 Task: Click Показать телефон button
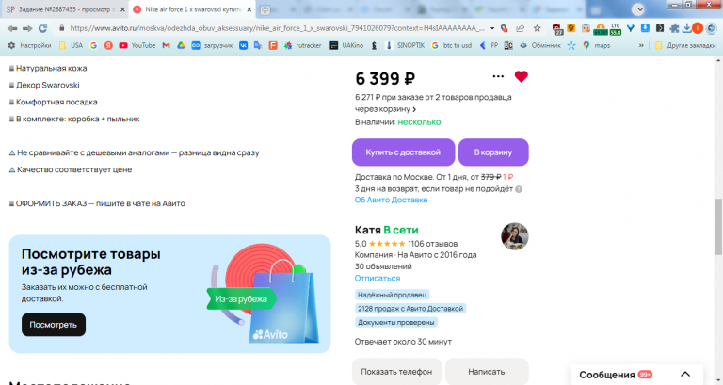396,372
